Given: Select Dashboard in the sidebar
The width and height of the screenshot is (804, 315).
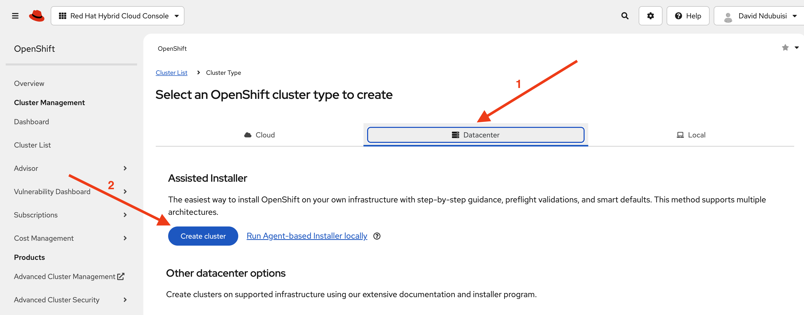Looking at the screenshot, I should [31, 121].
